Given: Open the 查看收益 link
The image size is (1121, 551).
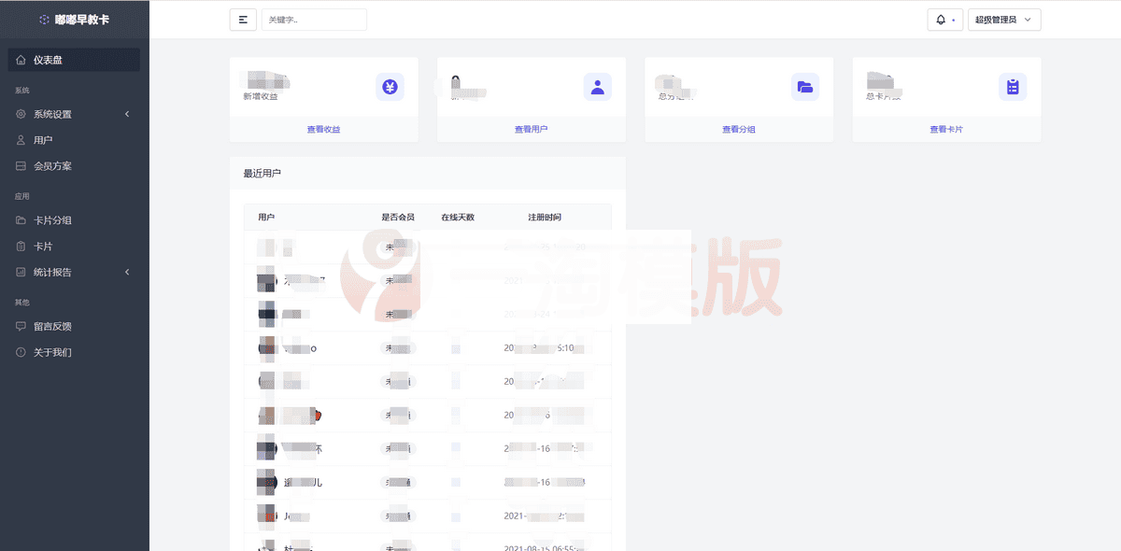Looking at the screenshot, I should (323, 129).
